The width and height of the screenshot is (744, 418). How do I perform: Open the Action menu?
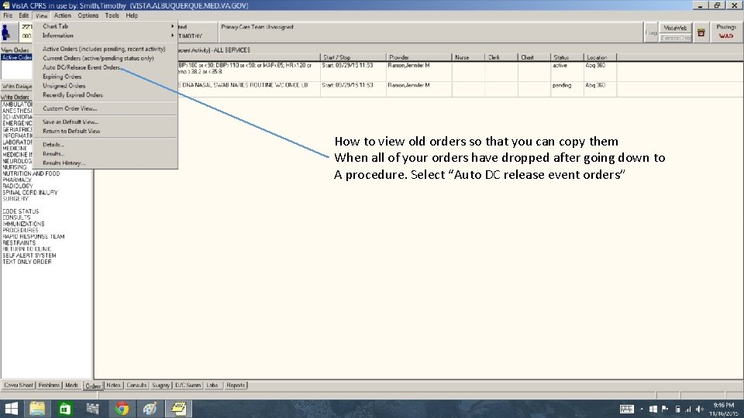[62, 15]
